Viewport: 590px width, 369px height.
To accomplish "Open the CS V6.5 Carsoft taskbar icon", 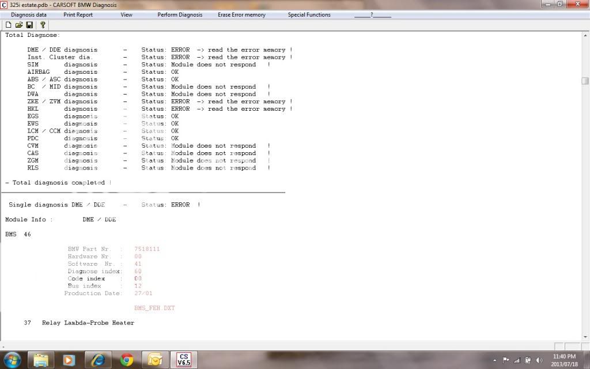I will [x=183, y=360].
